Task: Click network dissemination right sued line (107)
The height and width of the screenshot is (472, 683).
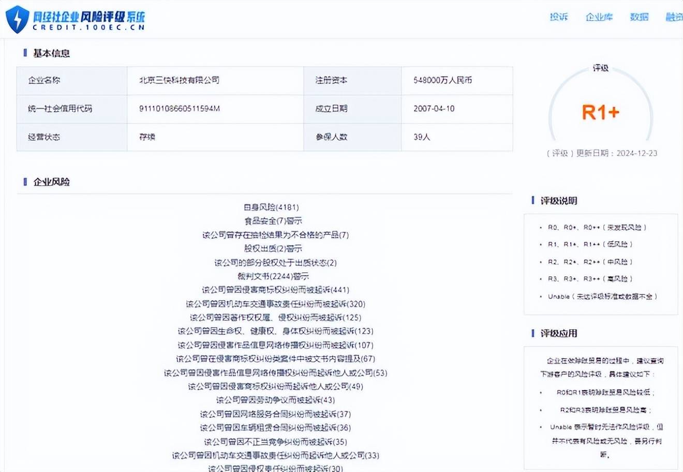Action: click(275, 345)
